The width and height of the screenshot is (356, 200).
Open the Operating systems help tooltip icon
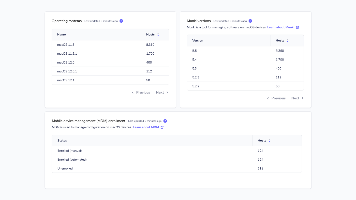coord(121,21)
